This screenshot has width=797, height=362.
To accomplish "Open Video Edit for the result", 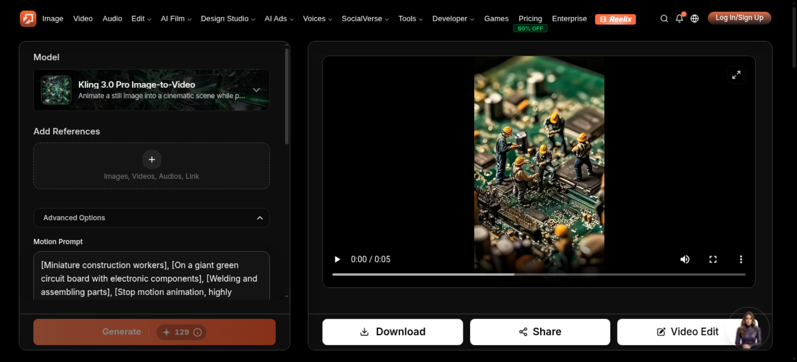I will [687, 332].
